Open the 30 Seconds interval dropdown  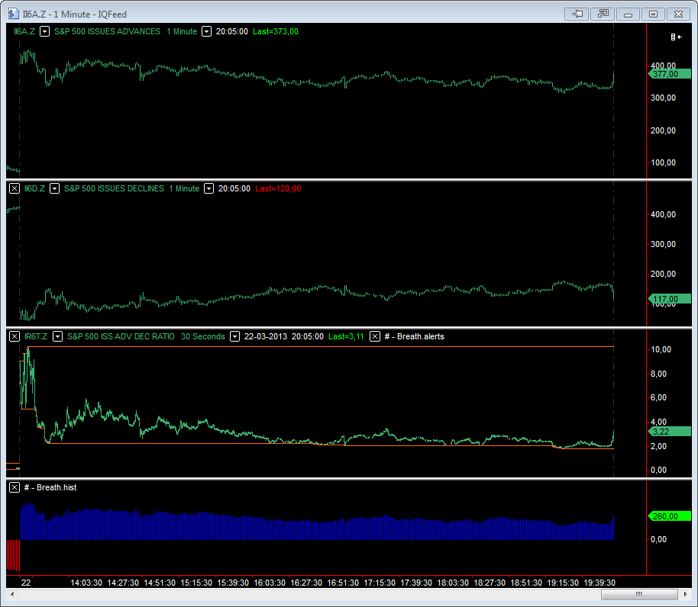pos(234,336)
